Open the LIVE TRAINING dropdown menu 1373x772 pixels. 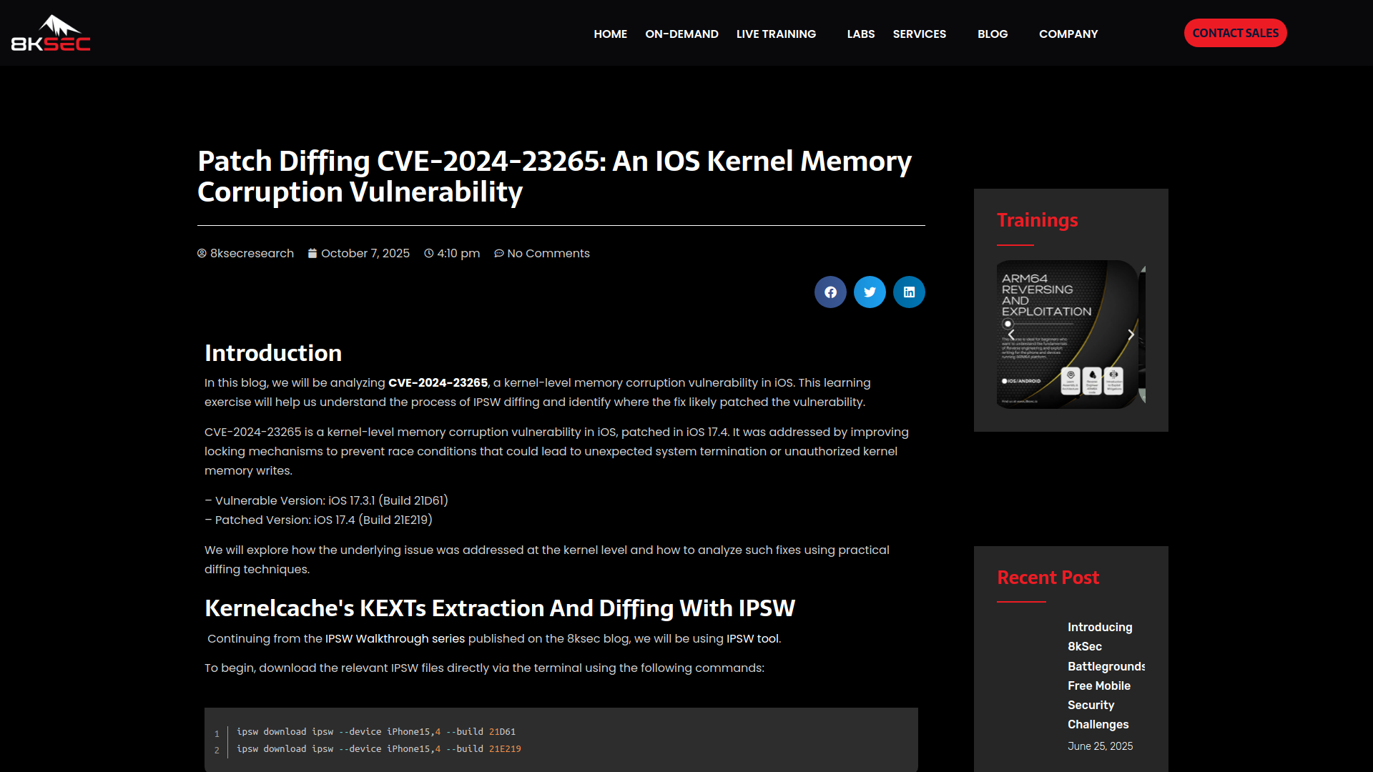pyautogui.click(x=776, y=34)
